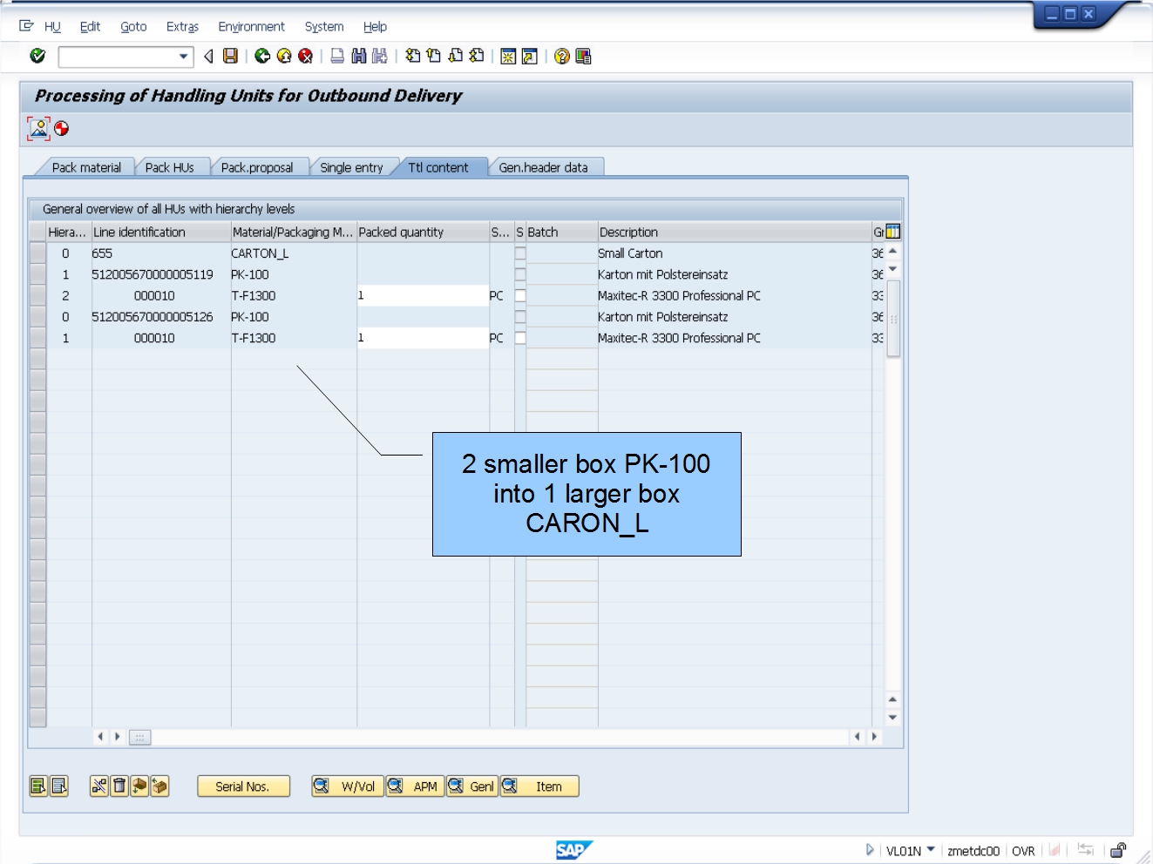
Task: Click the Serial Nos. button
Action: tap(243, 786)
